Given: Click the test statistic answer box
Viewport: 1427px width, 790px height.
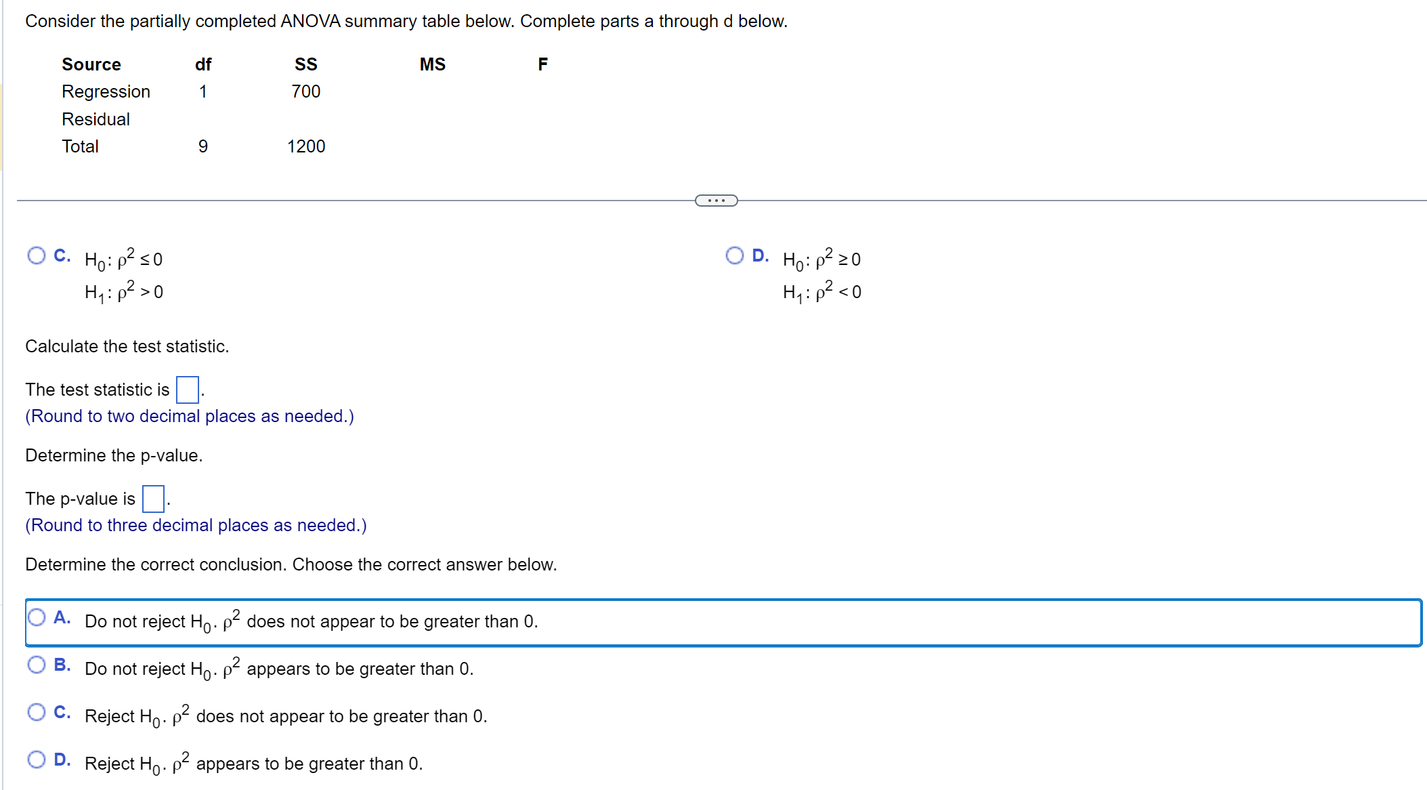Looking at the screenshot, I should tap(186, 390).
